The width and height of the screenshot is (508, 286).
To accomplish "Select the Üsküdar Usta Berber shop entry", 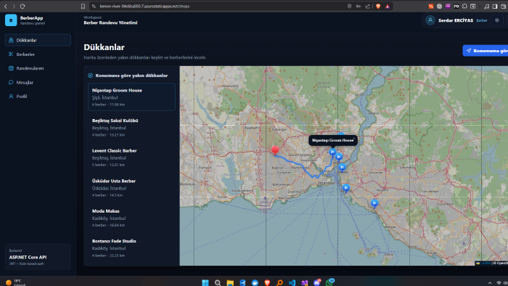I will point(131,187).
